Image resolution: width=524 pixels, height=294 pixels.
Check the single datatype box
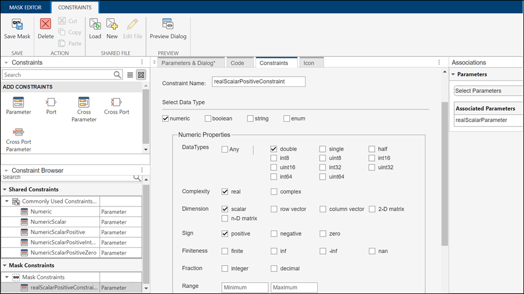(322, 149)
